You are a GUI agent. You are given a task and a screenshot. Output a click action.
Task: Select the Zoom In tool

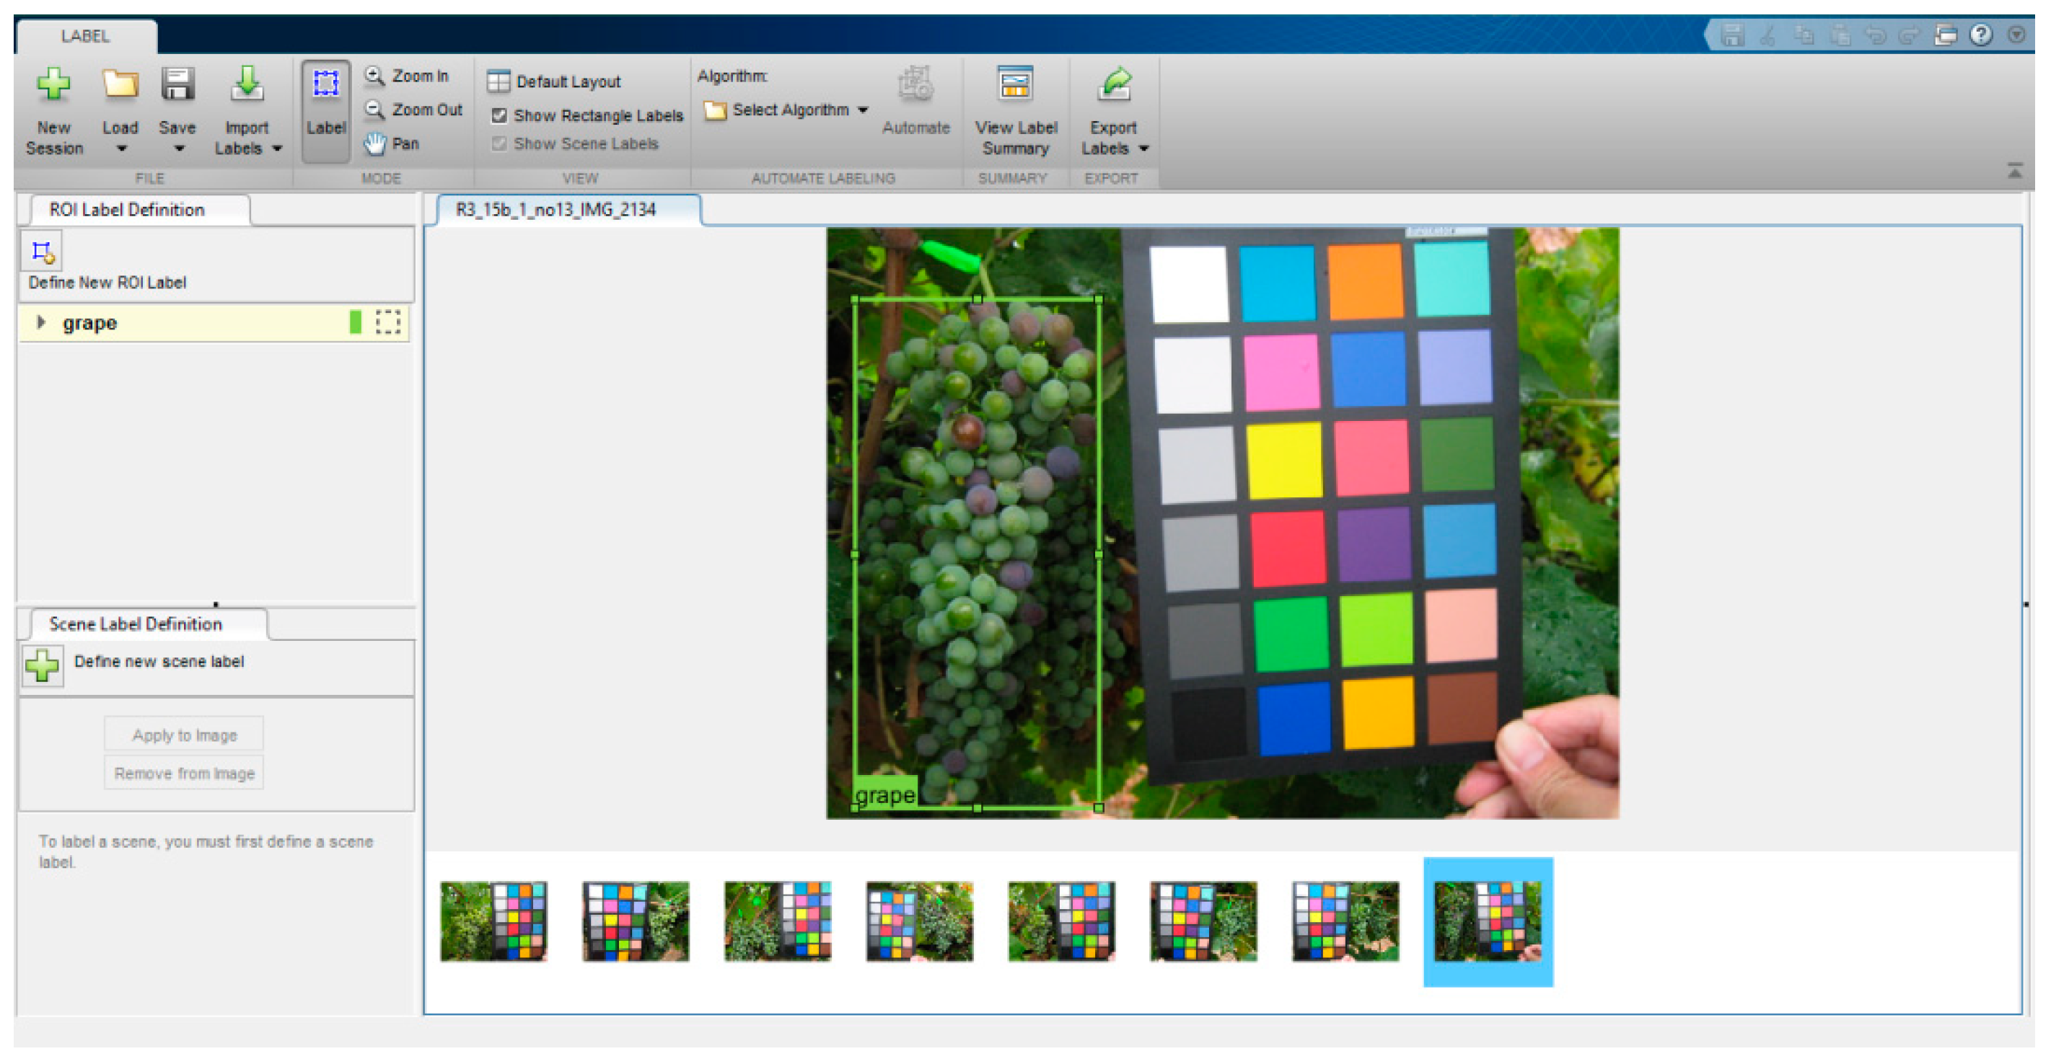(x=408, y=76)
